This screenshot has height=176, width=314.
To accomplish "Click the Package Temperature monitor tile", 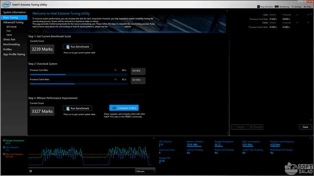I will click(224, 143).
